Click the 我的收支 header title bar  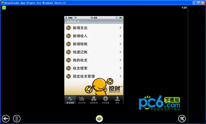click(94, 22)
